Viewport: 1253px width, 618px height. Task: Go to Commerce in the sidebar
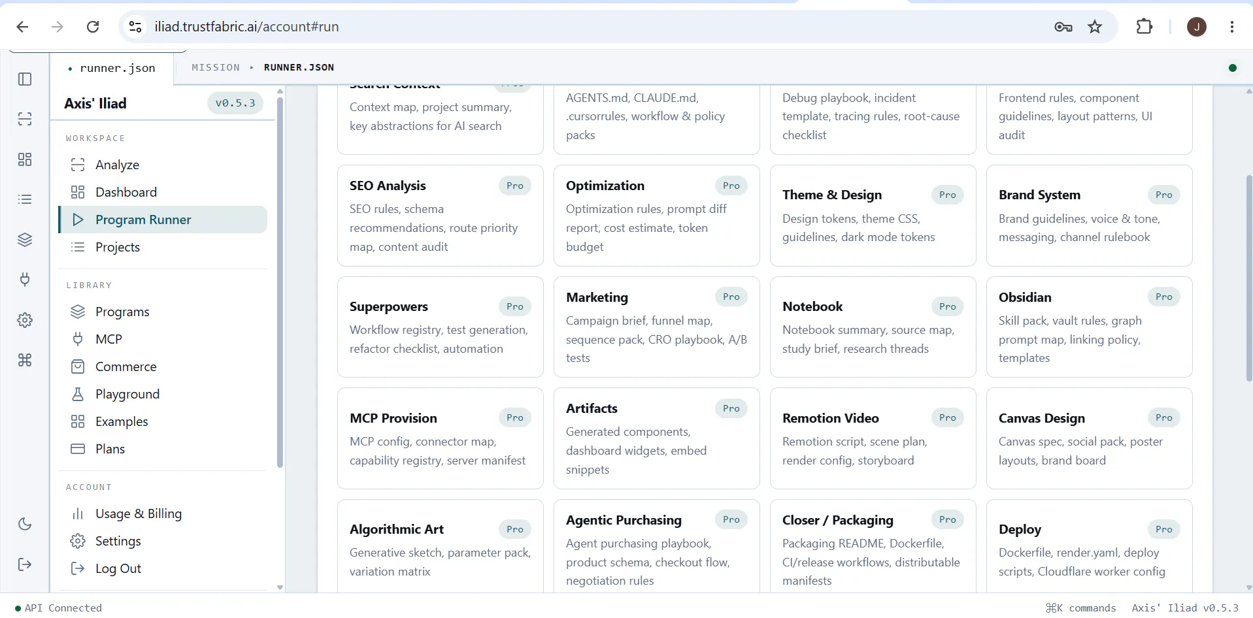pos(163,366)
